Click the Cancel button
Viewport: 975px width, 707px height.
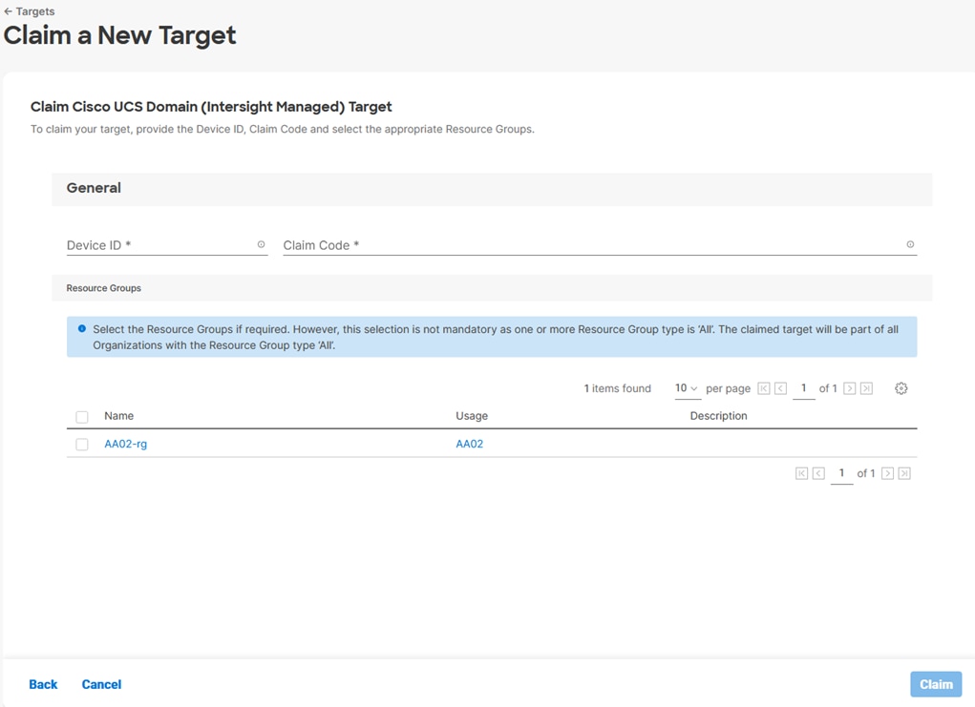pyautogui.click(x=101, y=684)
